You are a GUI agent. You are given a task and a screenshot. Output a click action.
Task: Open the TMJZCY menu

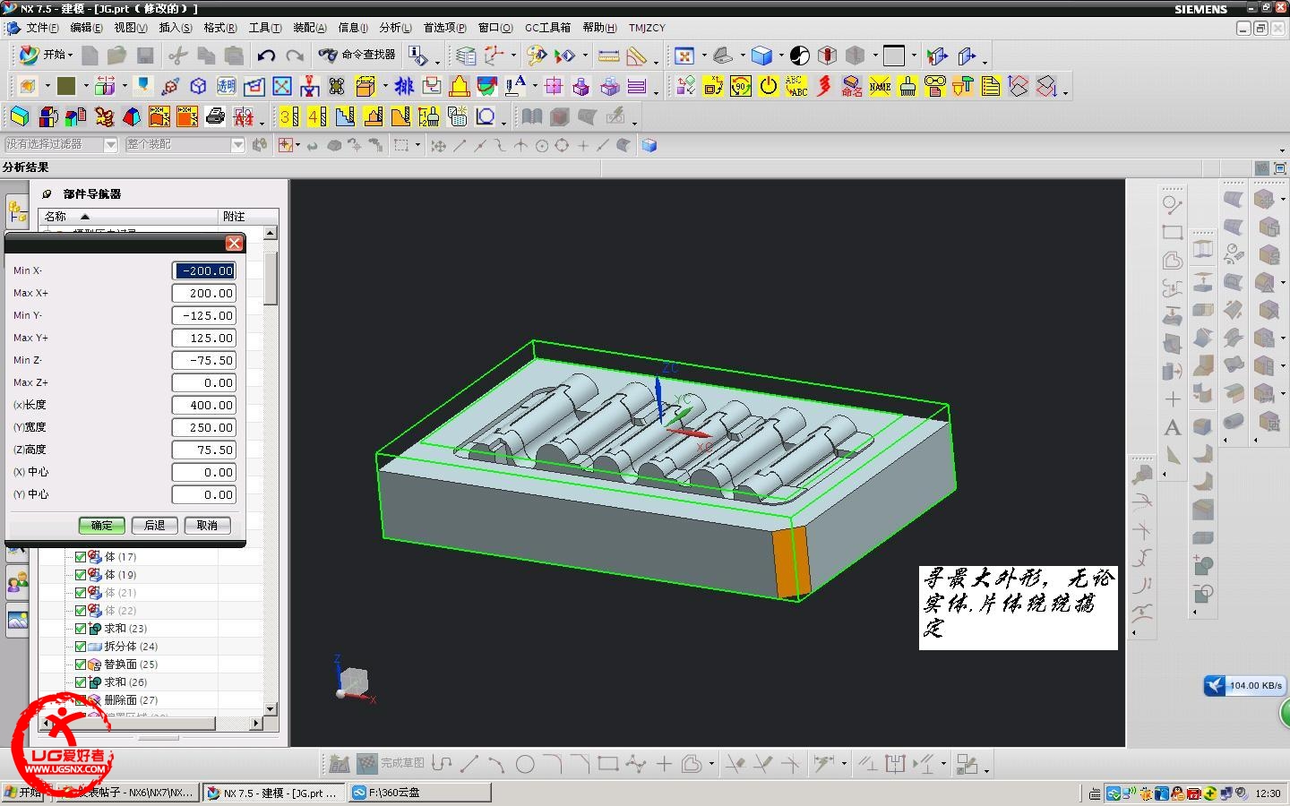click(647, 28)
